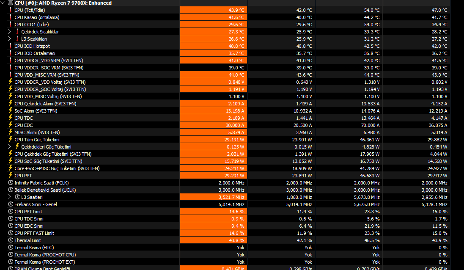Click the lightning icon for CPU PPT
This screenshot has width=464, height=270.
point(11,175)
